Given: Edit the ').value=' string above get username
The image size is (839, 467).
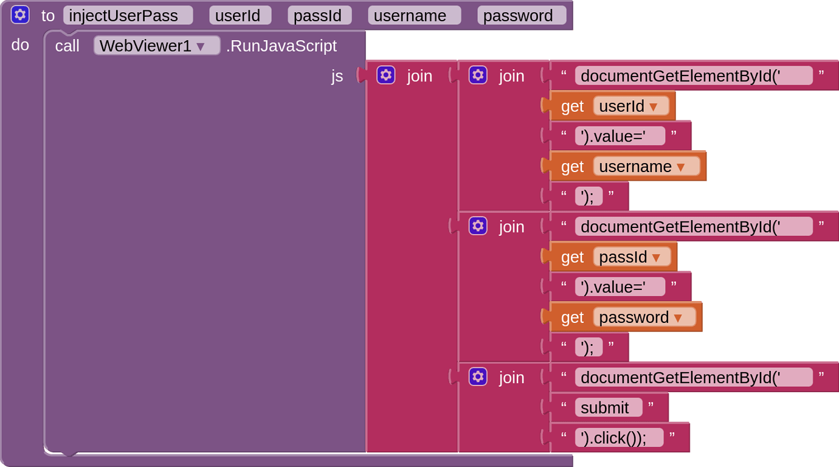Looking at the screenshot, I should (x=620, y=136).
